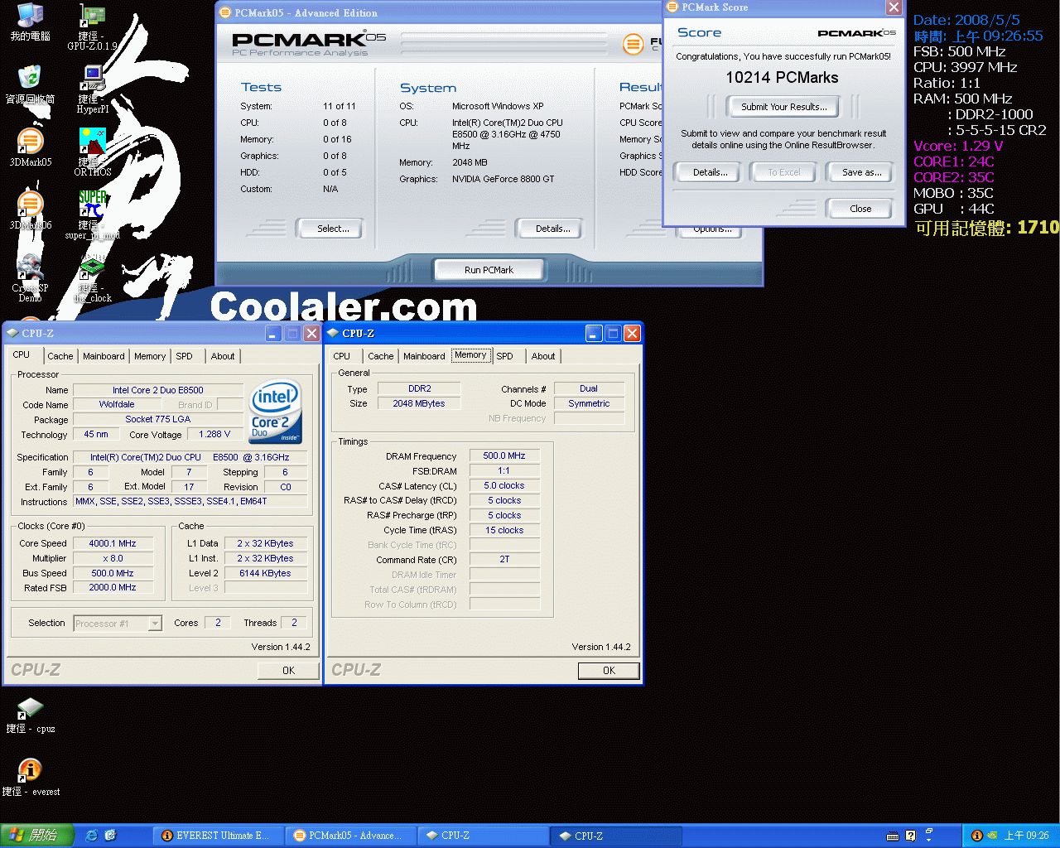Click the DRAM Frequency 500.0 MHz field
This screenshot has width=1060, height=848.
click(x=504, y=456)
